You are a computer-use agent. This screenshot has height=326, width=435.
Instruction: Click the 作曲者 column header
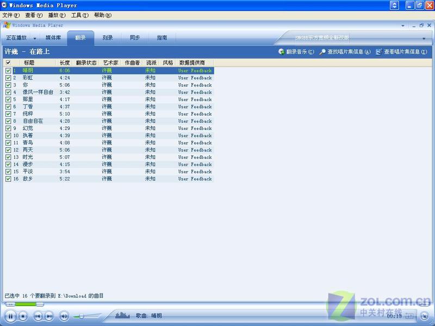(132, 62)
